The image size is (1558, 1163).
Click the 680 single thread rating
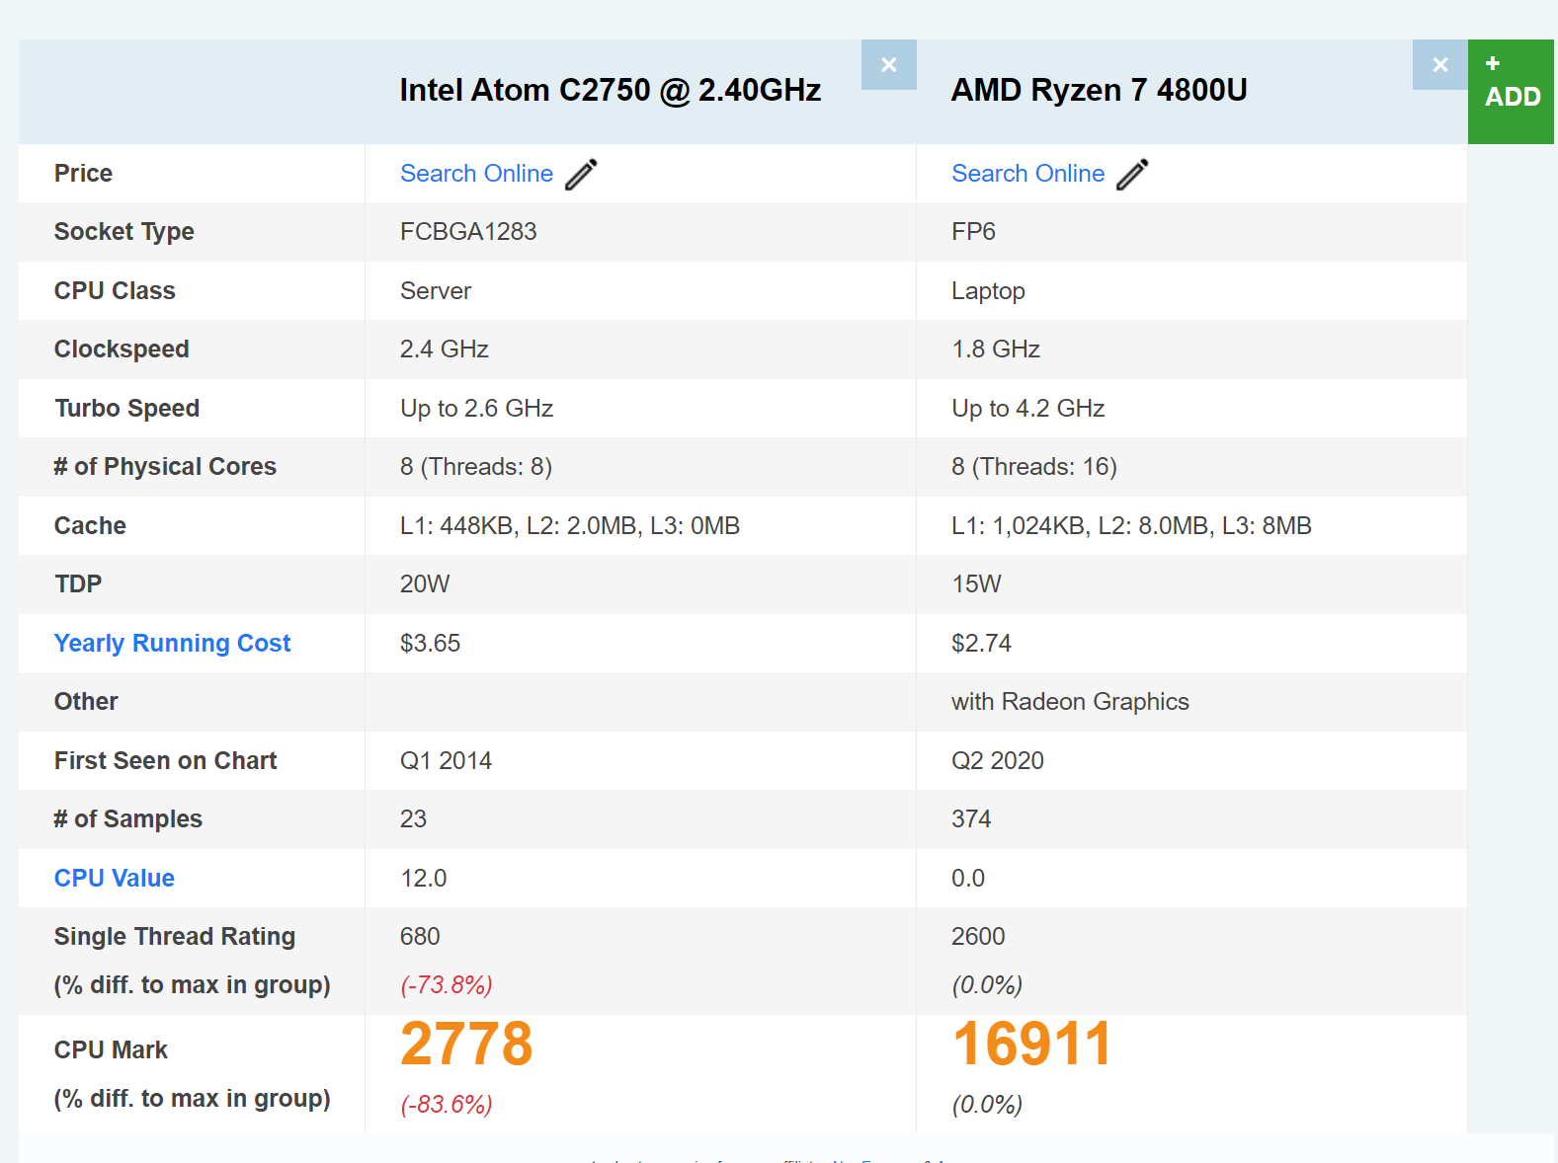point(420,937)
